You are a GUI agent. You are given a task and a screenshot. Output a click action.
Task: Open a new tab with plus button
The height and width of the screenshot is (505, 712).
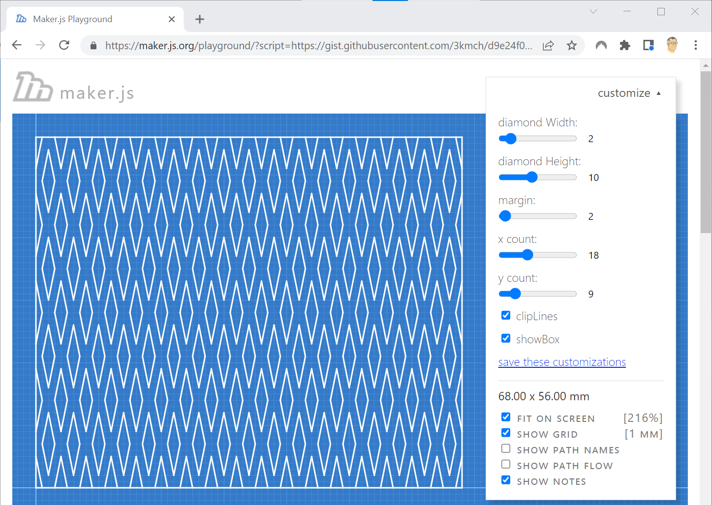click(x=199, y=19)
